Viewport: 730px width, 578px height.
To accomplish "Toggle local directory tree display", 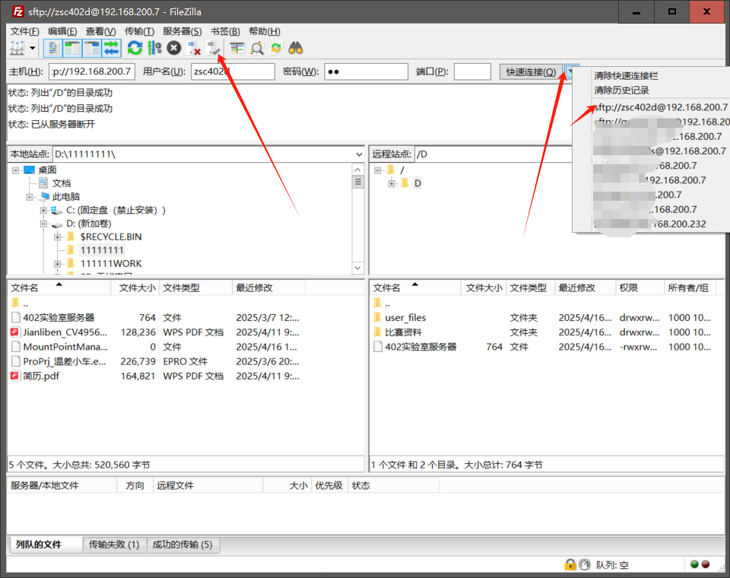I will point(72,48).
